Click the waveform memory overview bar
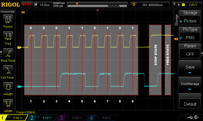203x121 pixels. 97,5
